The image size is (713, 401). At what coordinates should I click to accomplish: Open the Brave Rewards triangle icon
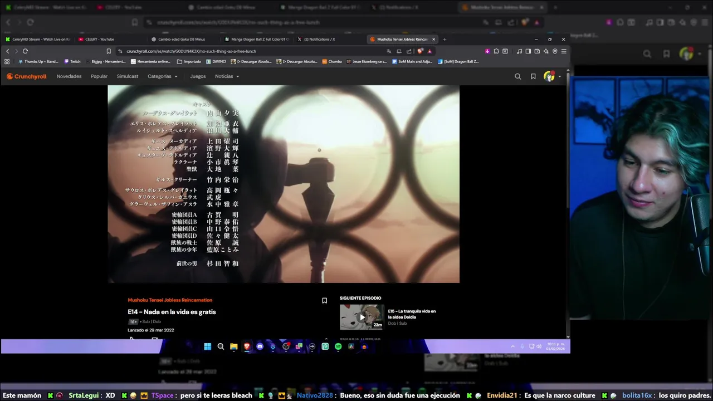[x=429, y=51]
